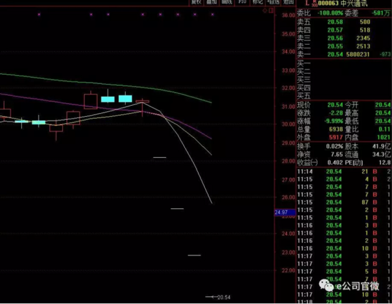Add stock via +自选 button
Screen dimensions: 392x304
click(x=273, y=2)
